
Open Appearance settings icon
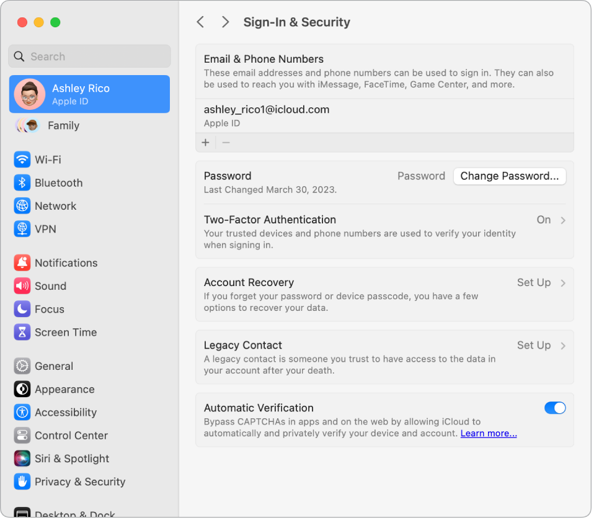click(x=22, y=389)
